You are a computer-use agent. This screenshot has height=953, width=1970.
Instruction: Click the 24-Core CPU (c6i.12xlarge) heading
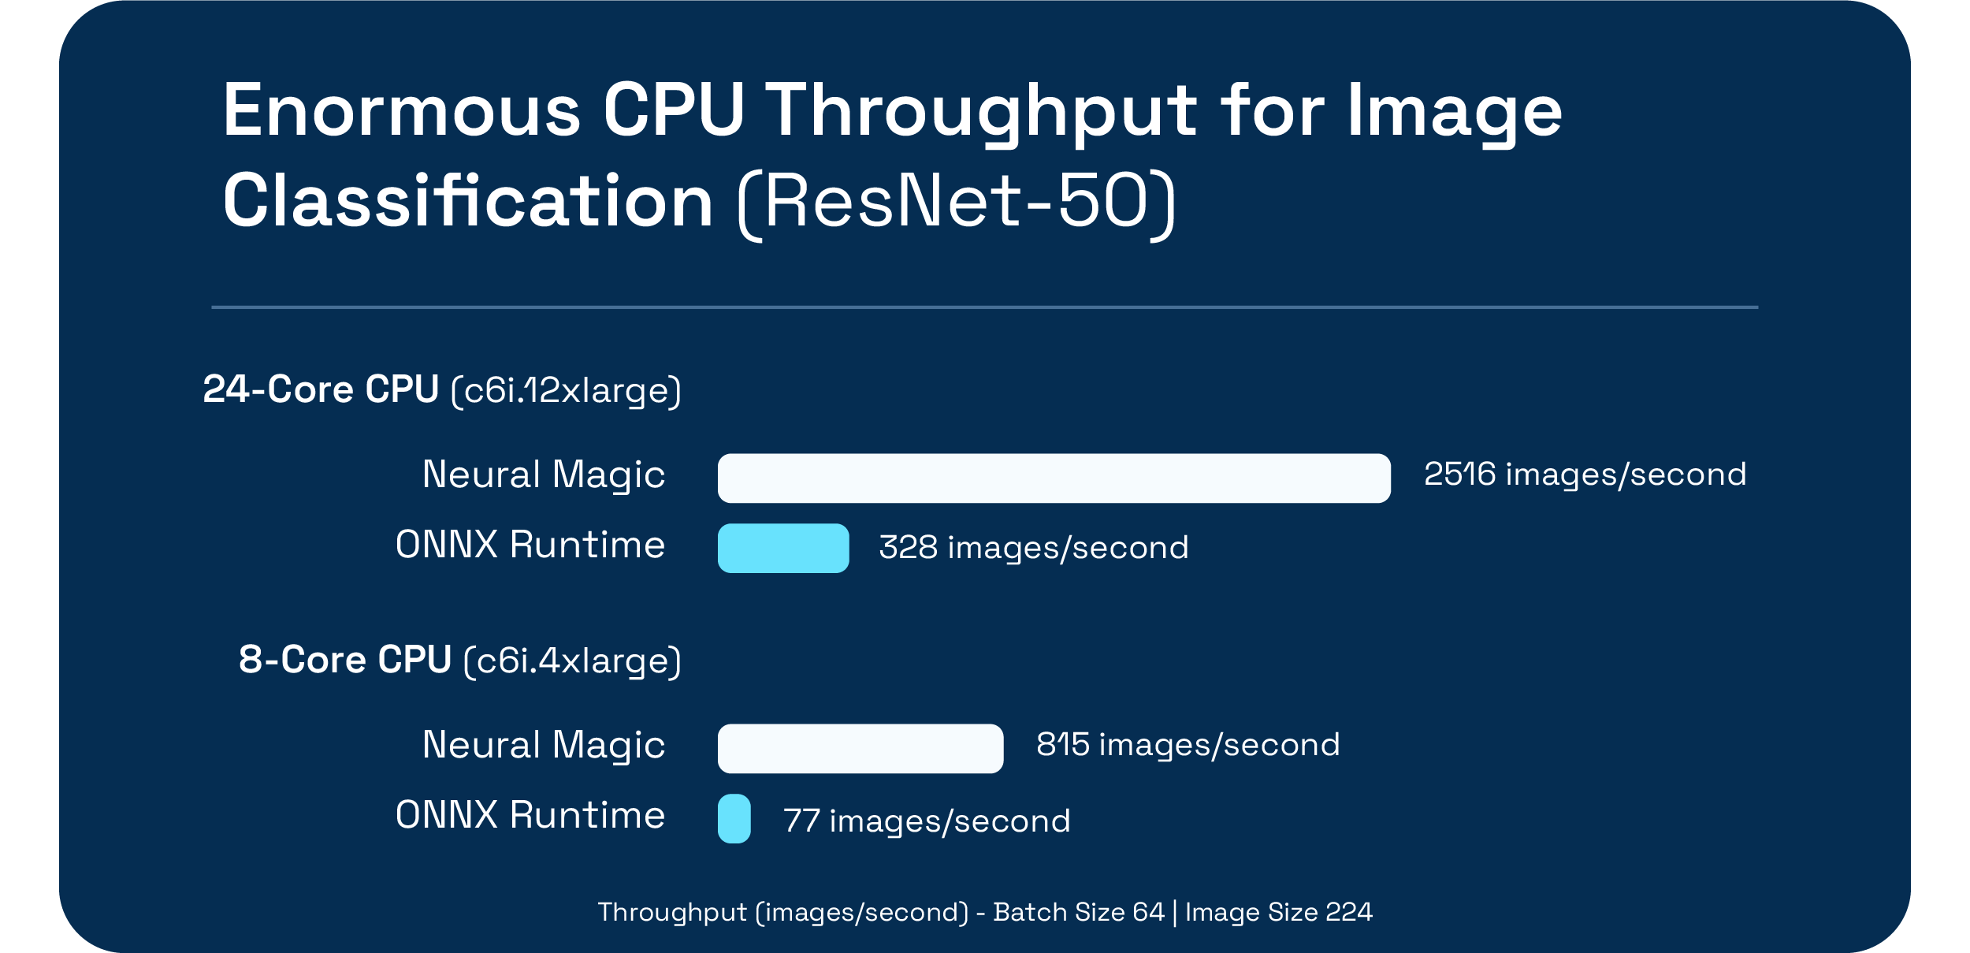(442, 390)
